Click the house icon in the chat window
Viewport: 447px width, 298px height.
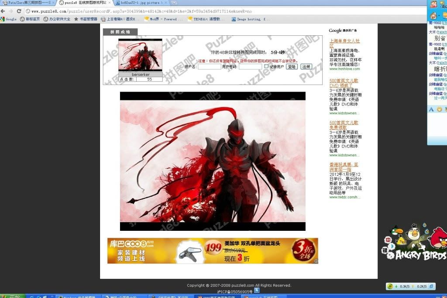[433, 15]
